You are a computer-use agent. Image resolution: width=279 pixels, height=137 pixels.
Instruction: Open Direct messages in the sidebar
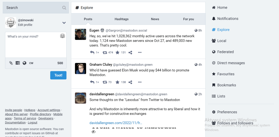click(x=231, y=63)
